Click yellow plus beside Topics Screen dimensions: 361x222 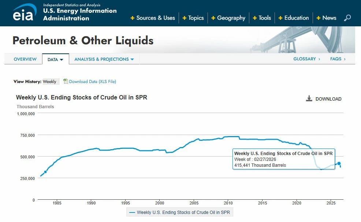pyautogui.click(x=184, y=18)
